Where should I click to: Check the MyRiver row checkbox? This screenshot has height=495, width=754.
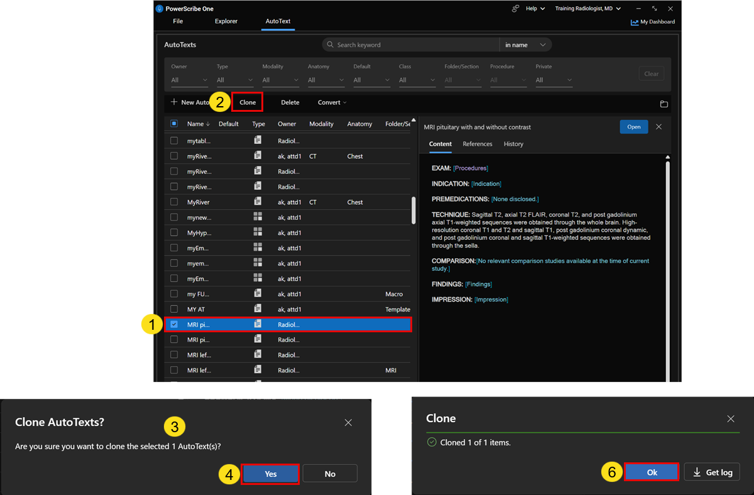click(174, 202)
